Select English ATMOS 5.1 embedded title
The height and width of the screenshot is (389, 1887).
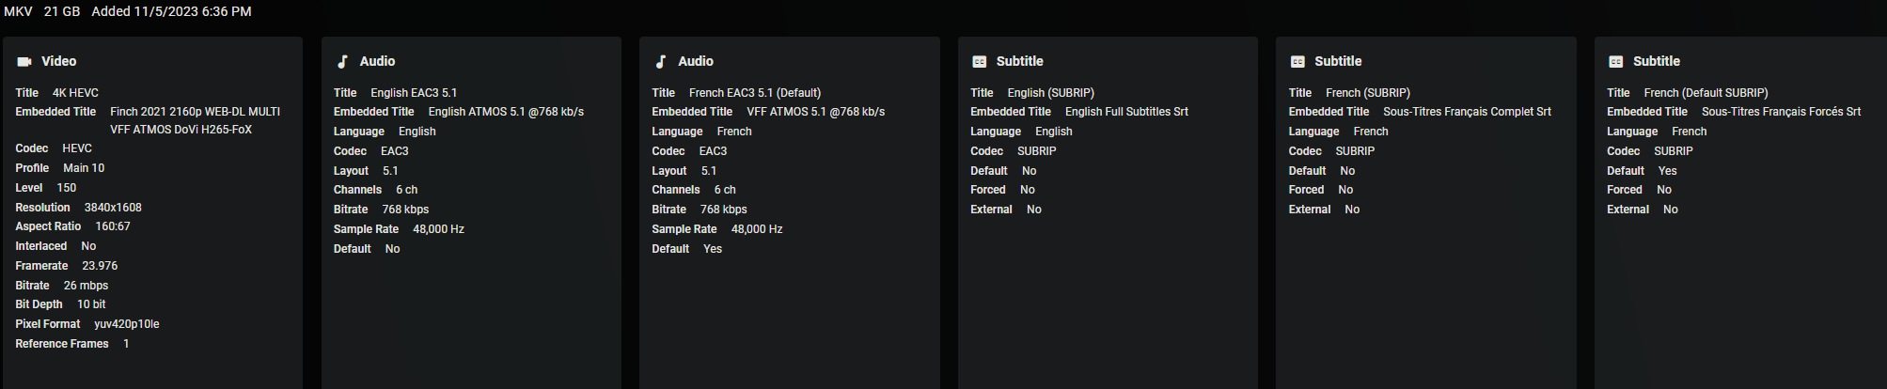click(x=506, y=112)
